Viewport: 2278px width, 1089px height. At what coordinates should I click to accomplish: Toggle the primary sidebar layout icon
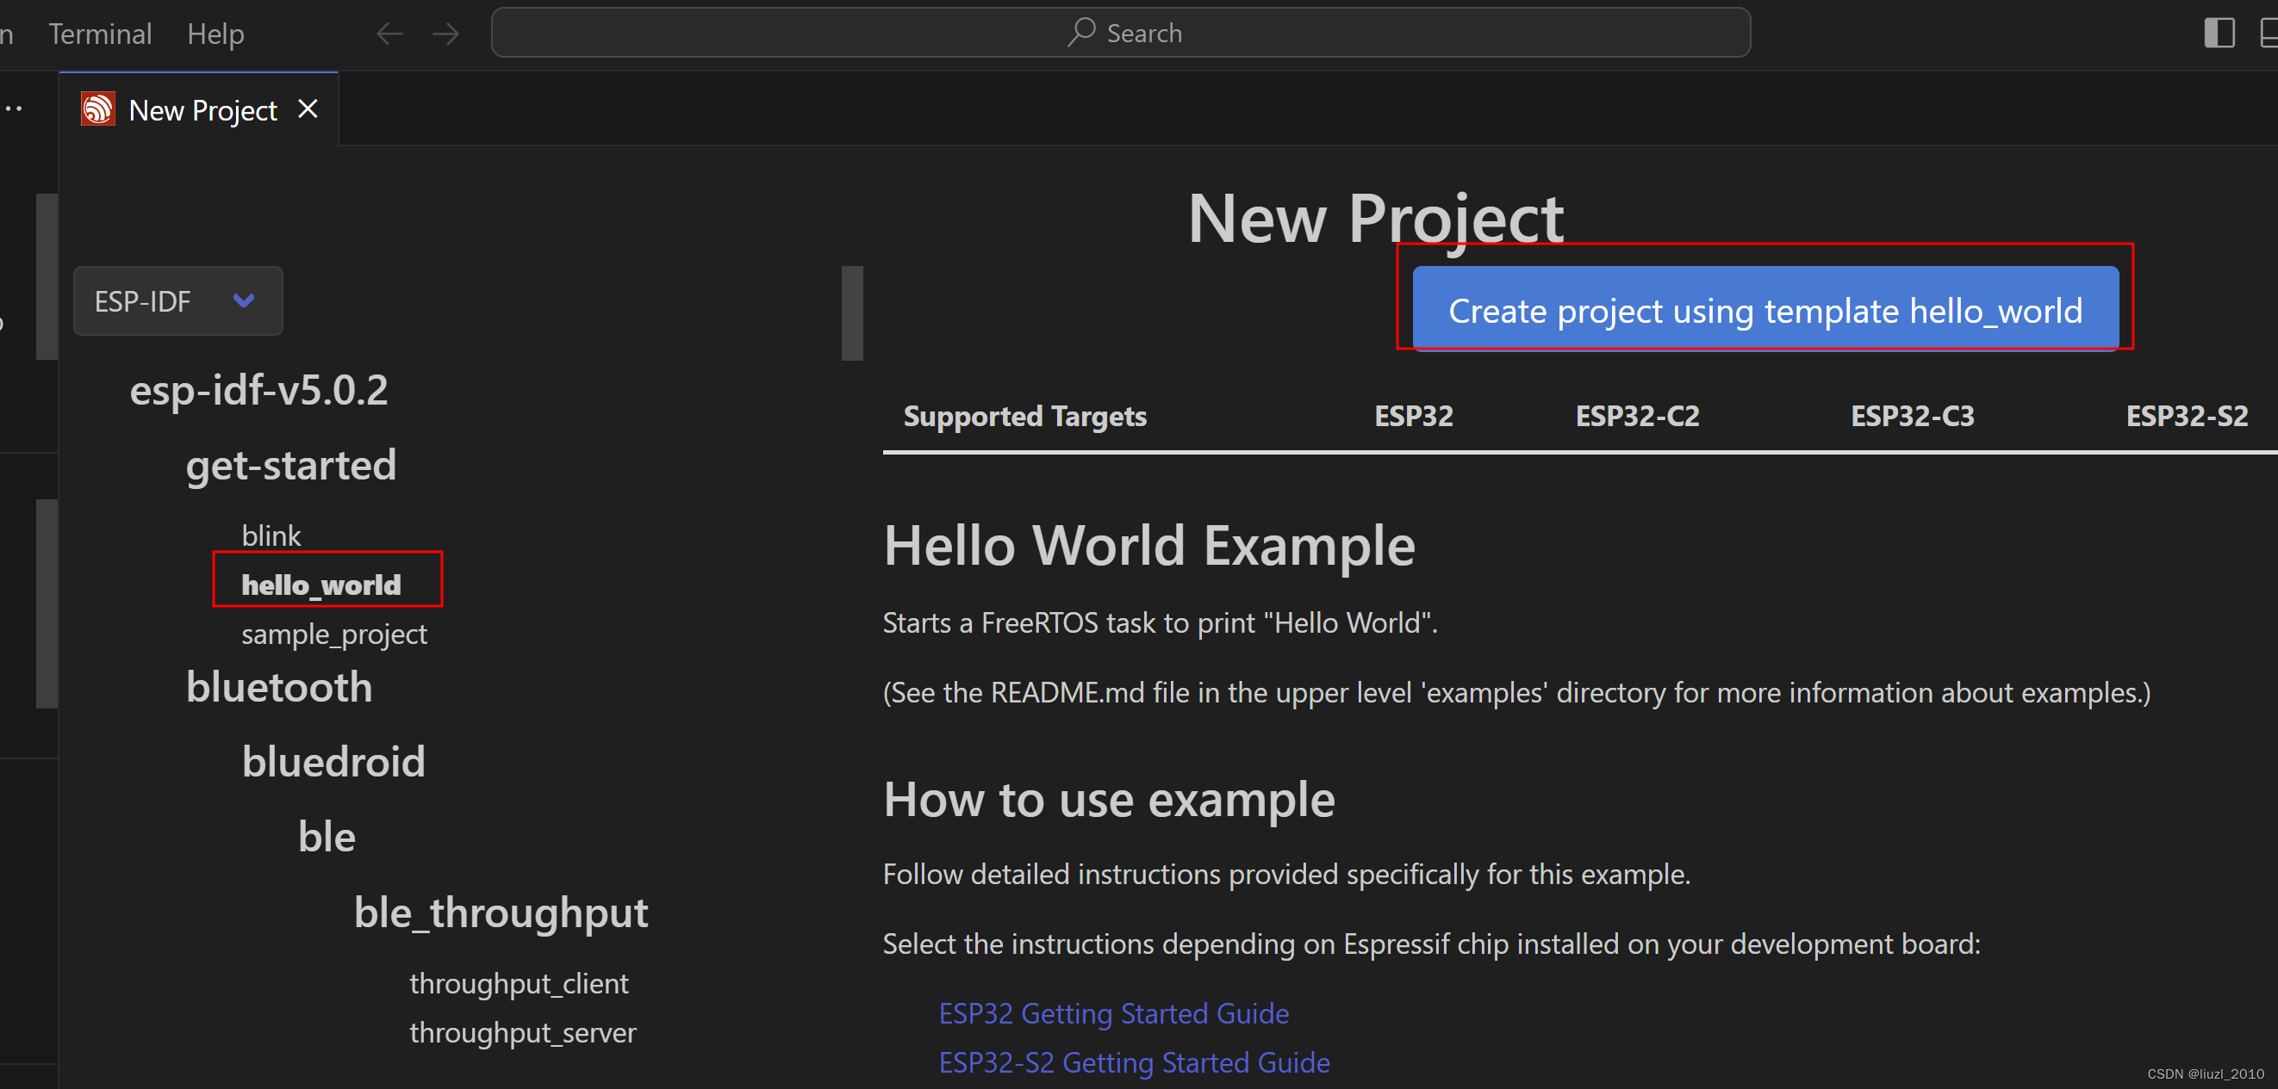click(x=2219, y=34)
